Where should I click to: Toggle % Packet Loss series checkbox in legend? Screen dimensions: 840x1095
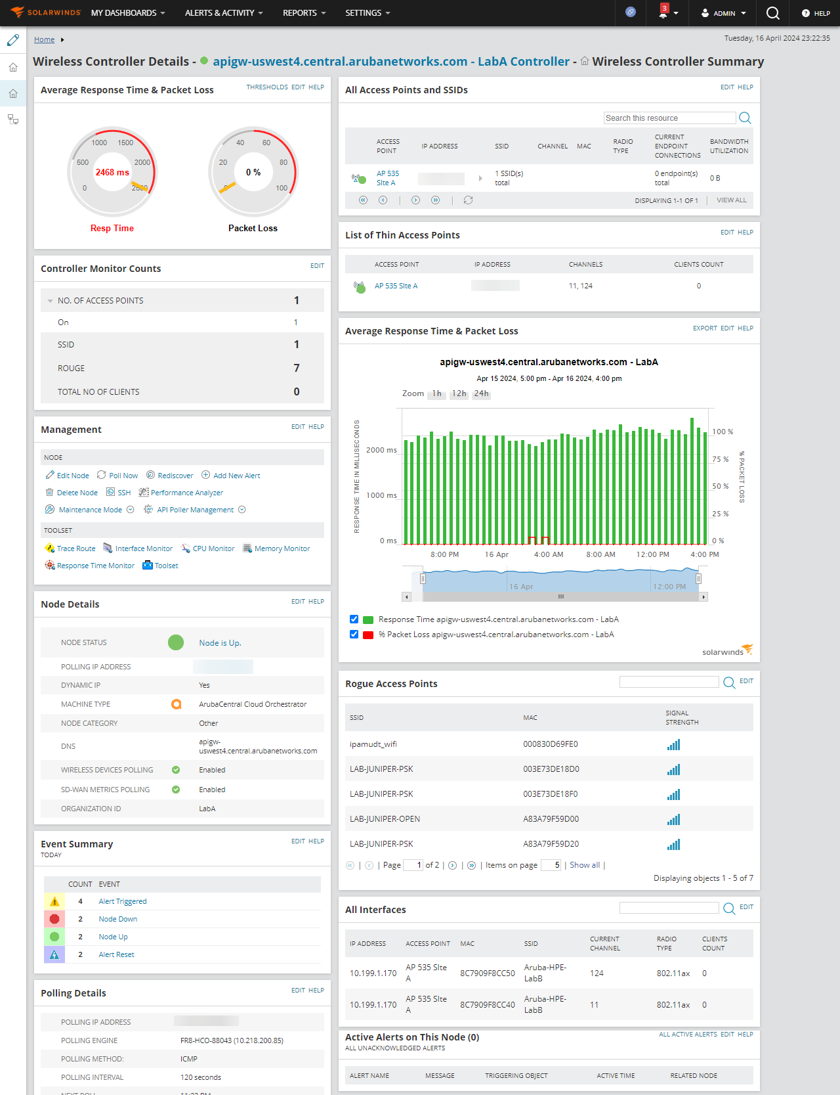click(x=354, y=635)
